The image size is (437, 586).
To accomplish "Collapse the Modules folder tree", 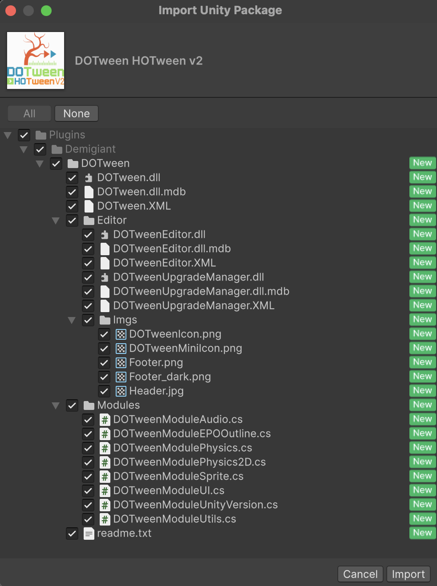I will tap(56, 405).
